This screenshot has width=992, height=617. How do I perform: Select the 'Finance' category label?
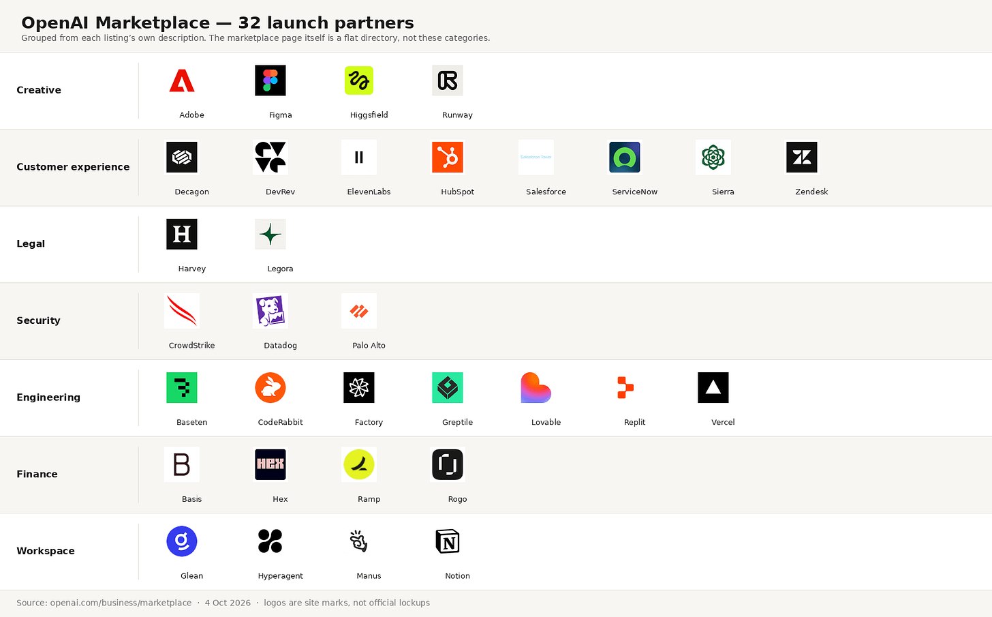point(37,475)
